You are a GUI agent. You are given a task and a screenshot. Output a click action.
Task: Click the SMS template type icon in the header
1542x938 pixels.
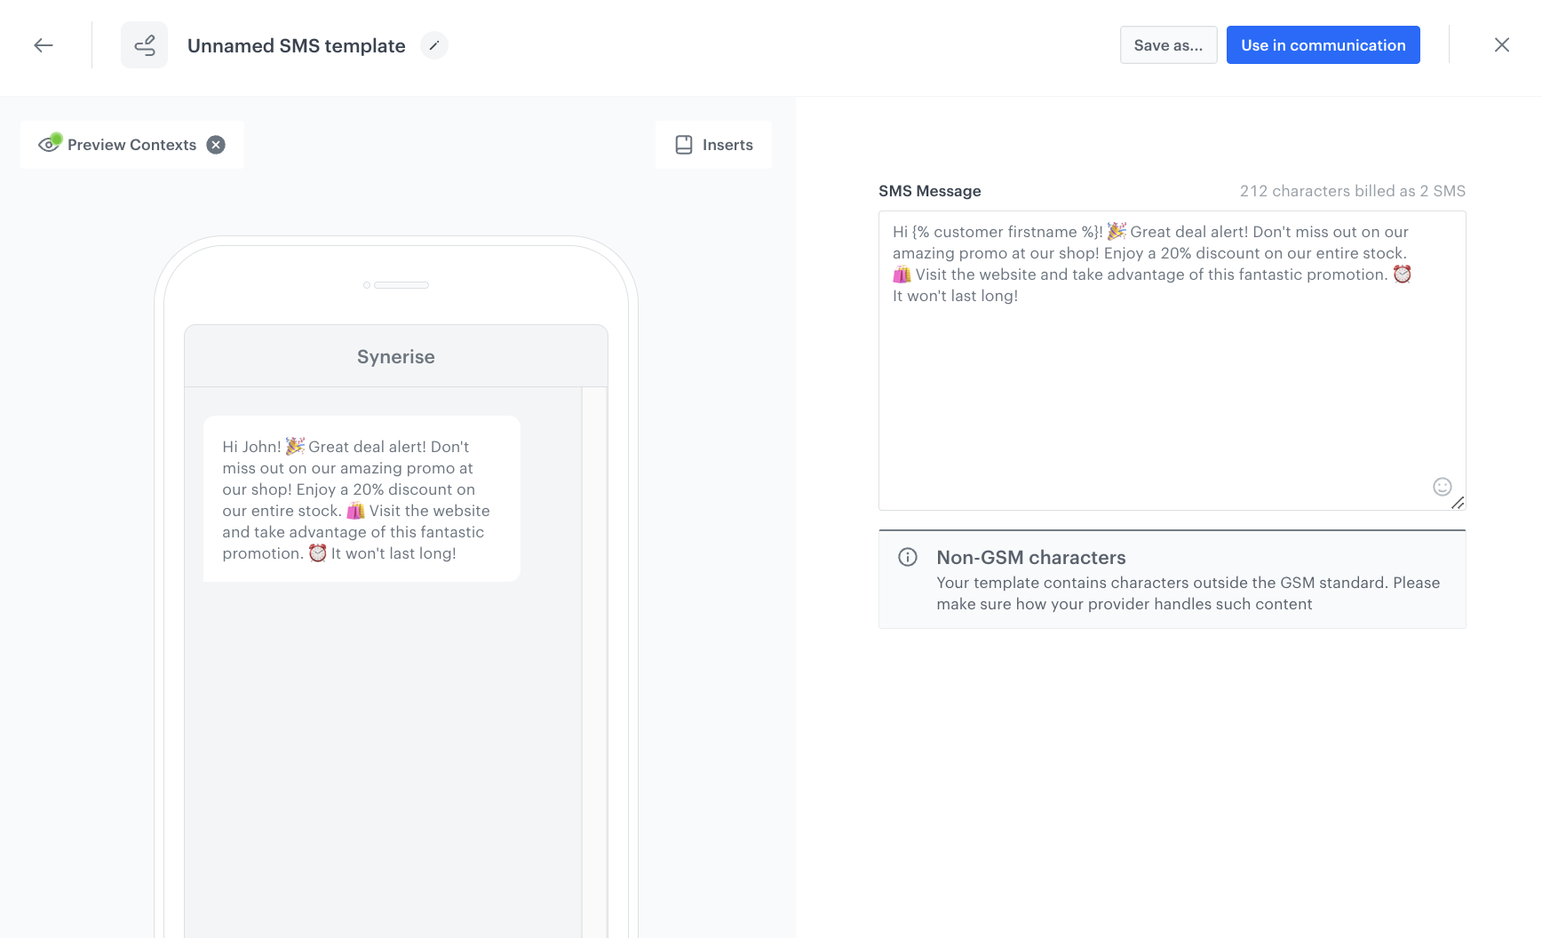tap(144, 44)
